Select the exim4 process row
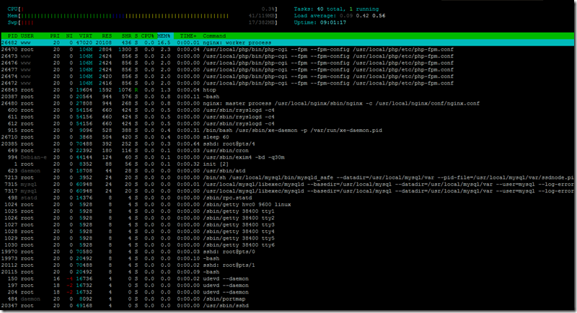 pos(287,157)
